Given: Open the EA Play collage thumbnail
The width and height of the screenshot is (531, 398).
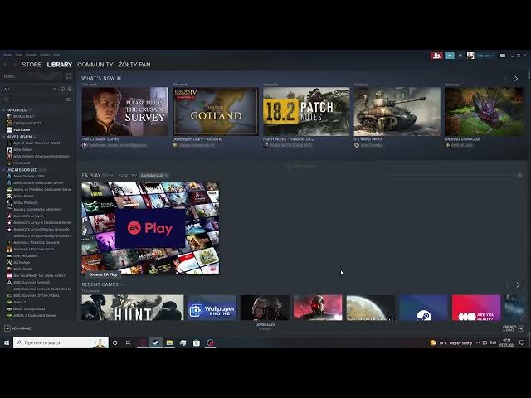Looking at the screenshot, I should coord(150,229).
